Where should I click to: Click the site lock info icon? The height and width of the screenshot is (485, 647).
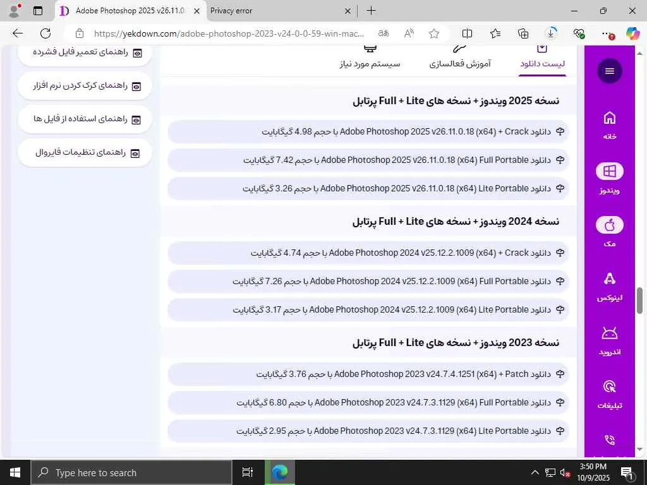[80, 33]
